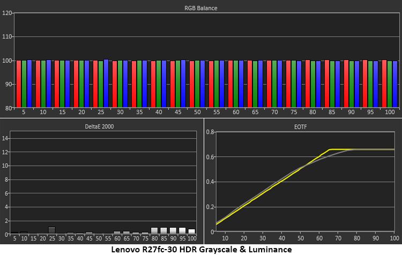Image resolution: width=402 pixels, height=255 pixels.
Task: Select the blue bar at 90 in RGB Balance
Action: coord(357,84)
